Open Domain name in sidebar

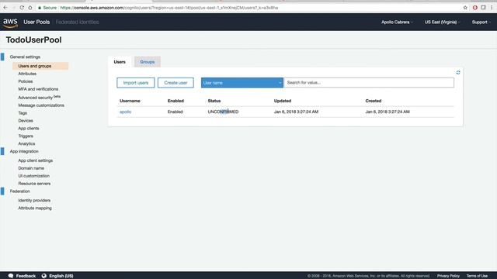31,168
